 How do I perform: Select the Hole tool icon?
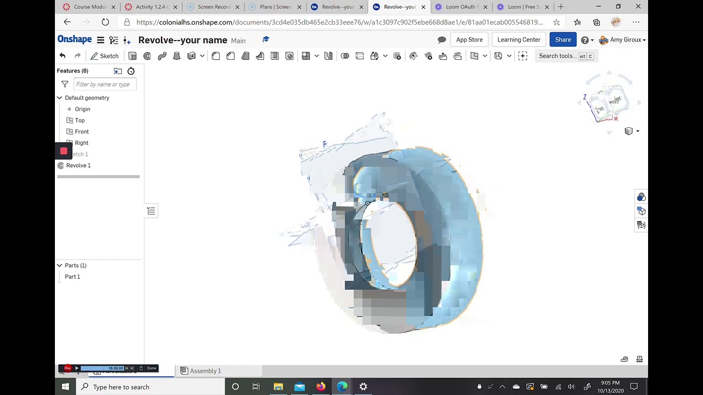point(289,56)
